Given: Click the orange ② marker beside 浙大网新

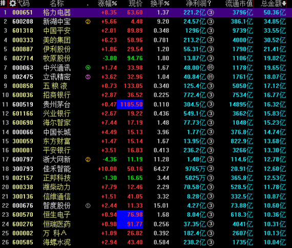Looking at the screenshot, I should click(88, 160).
